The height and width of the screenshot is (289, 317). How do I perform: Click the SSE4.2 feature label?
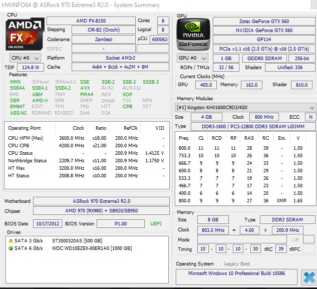63,88
